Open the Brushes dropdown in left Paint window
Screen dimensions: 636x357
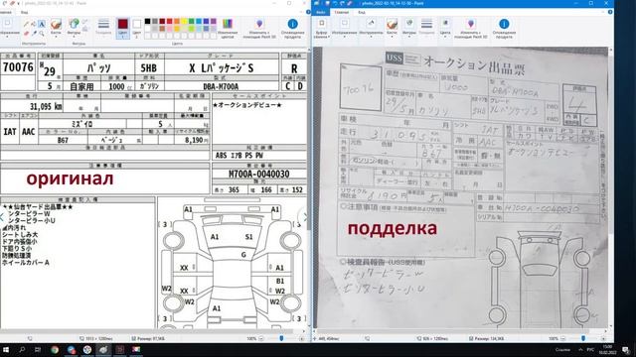tap(56, 28)
